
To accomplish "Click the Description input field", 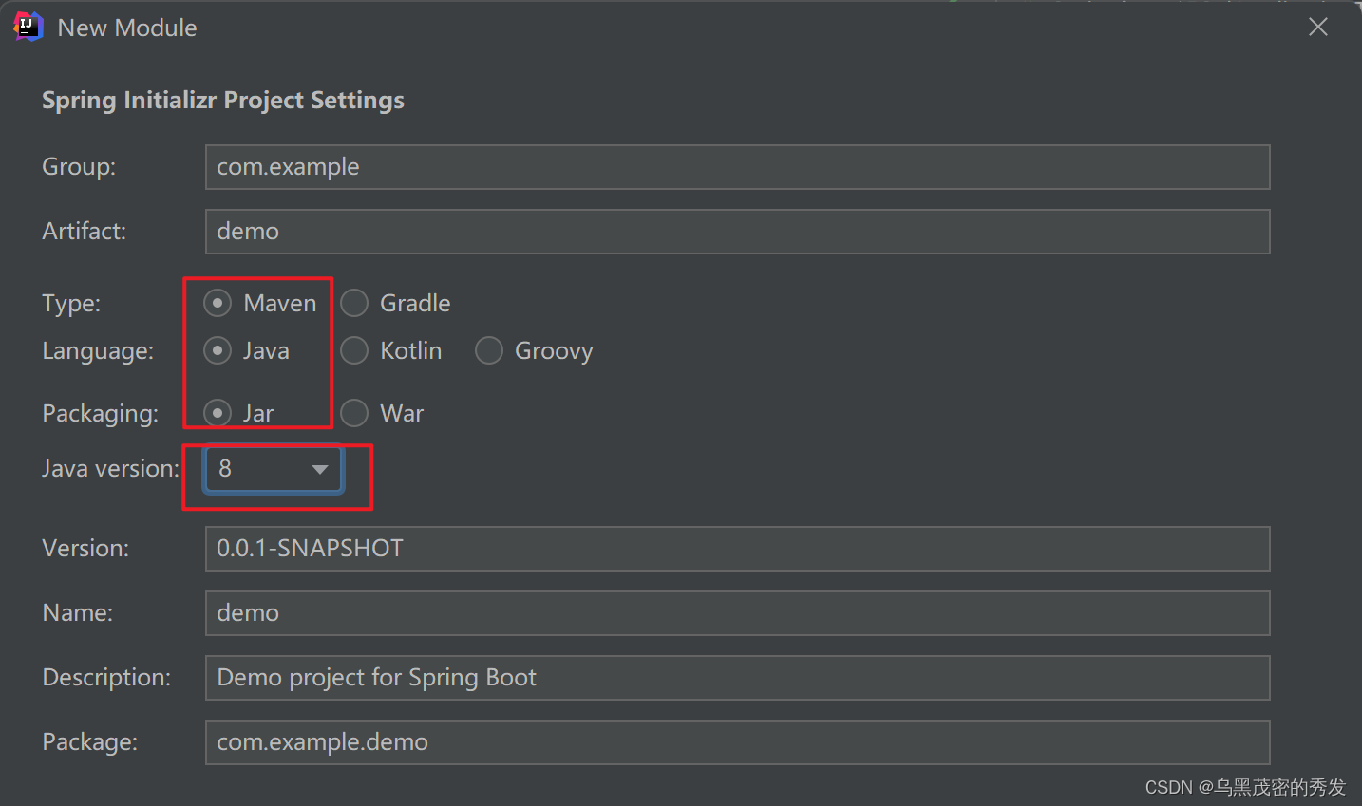I will 737,678.
